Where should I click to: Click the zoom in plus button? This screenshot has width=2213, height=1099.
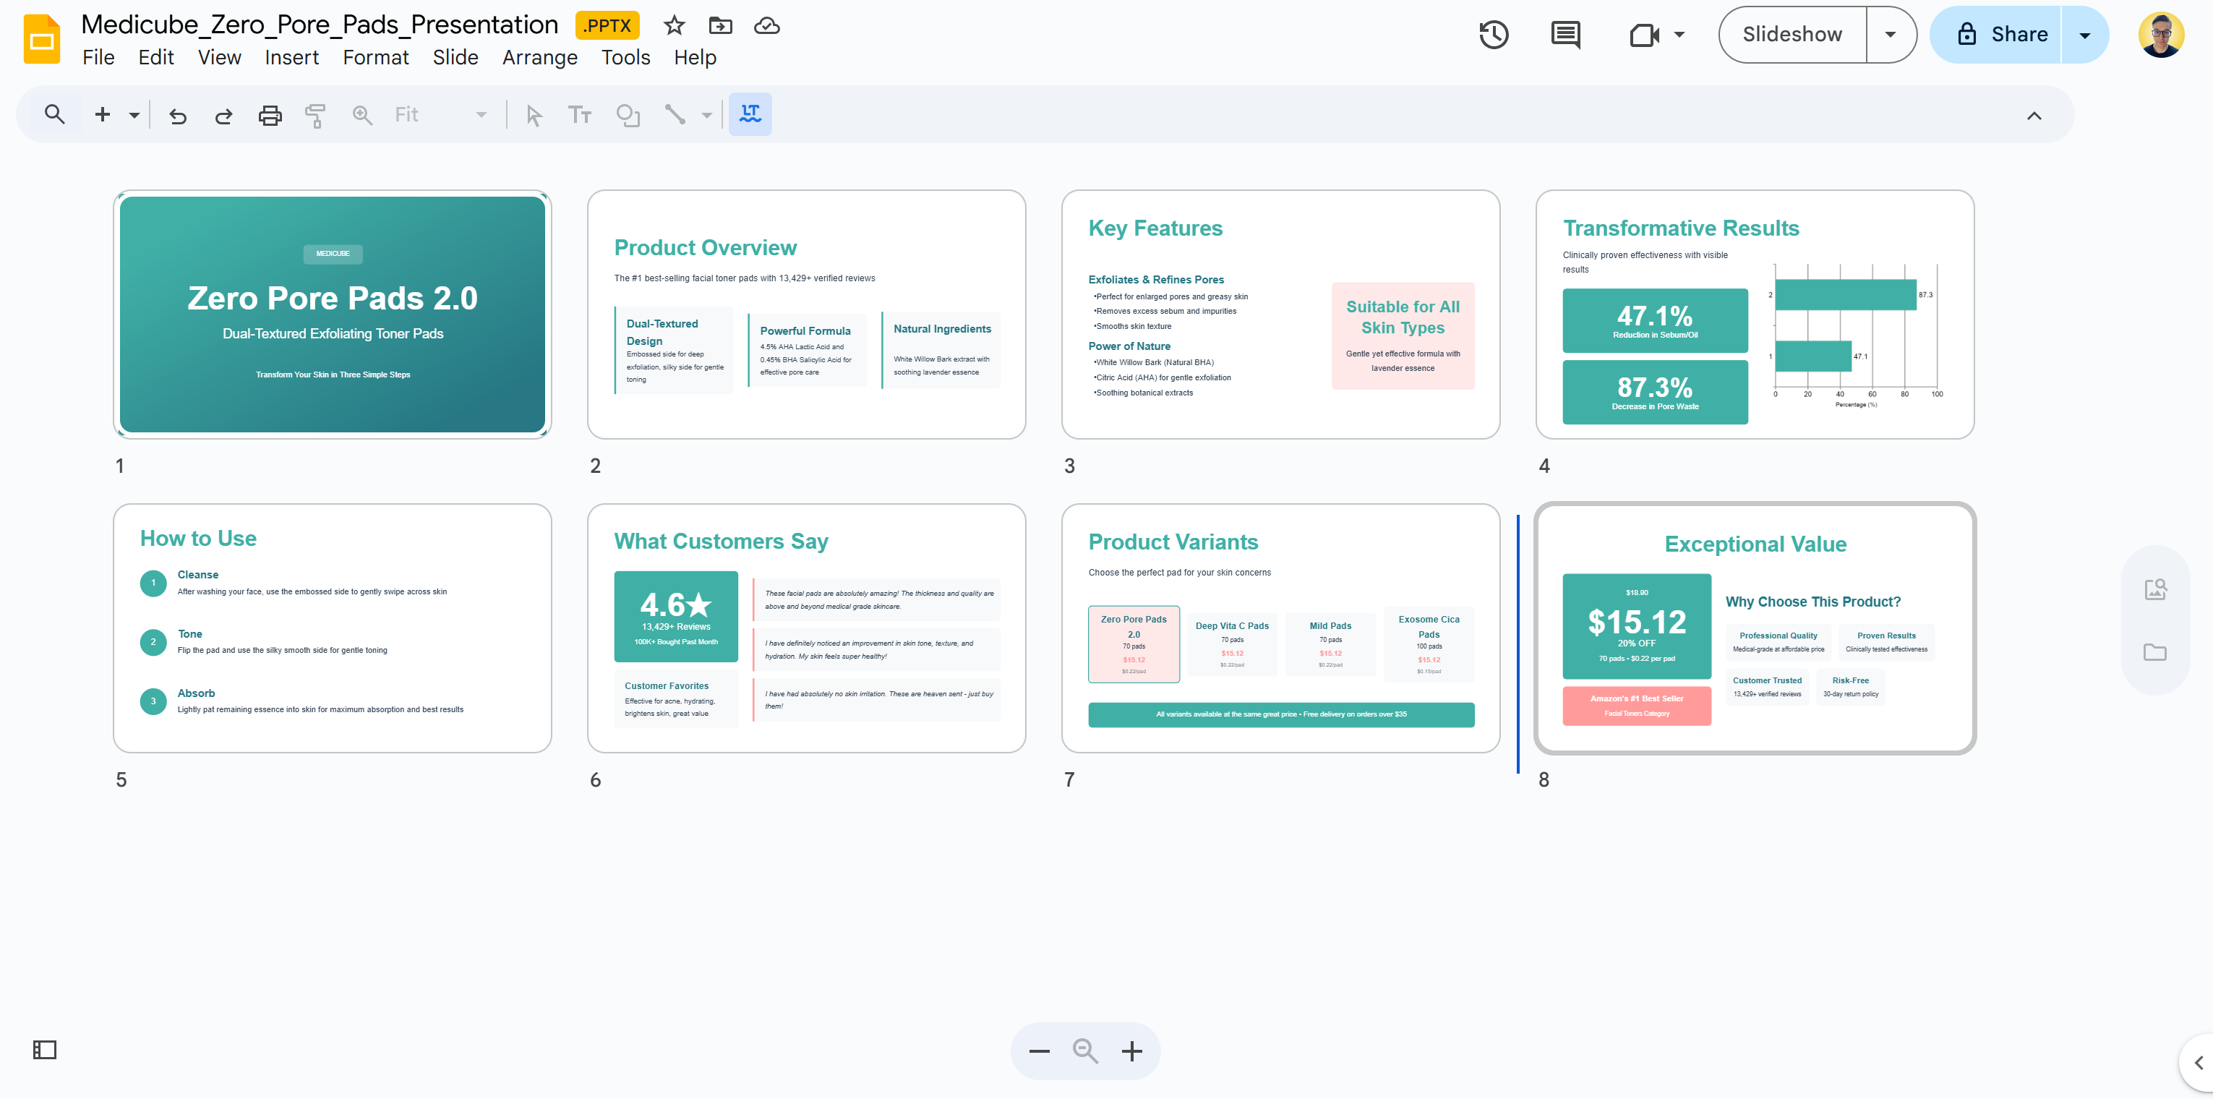(1131, 1051)
